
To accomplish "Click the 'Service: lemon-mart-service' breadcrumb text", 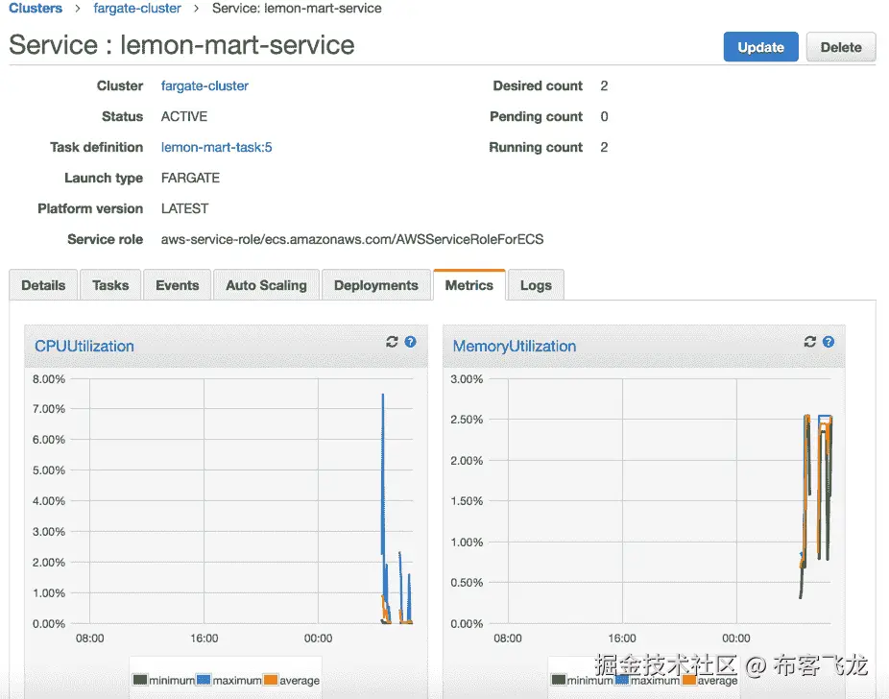I will 297,8.
